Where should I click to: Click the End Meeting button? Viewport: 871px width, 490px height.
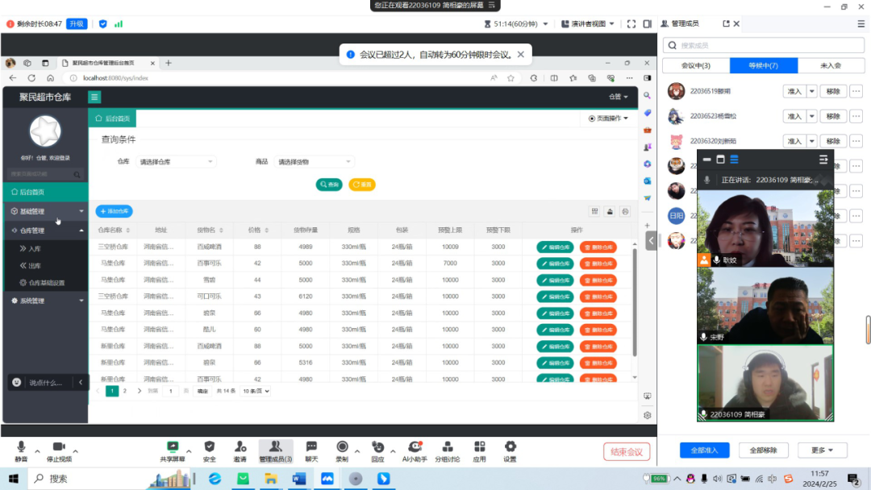(627, 452)
